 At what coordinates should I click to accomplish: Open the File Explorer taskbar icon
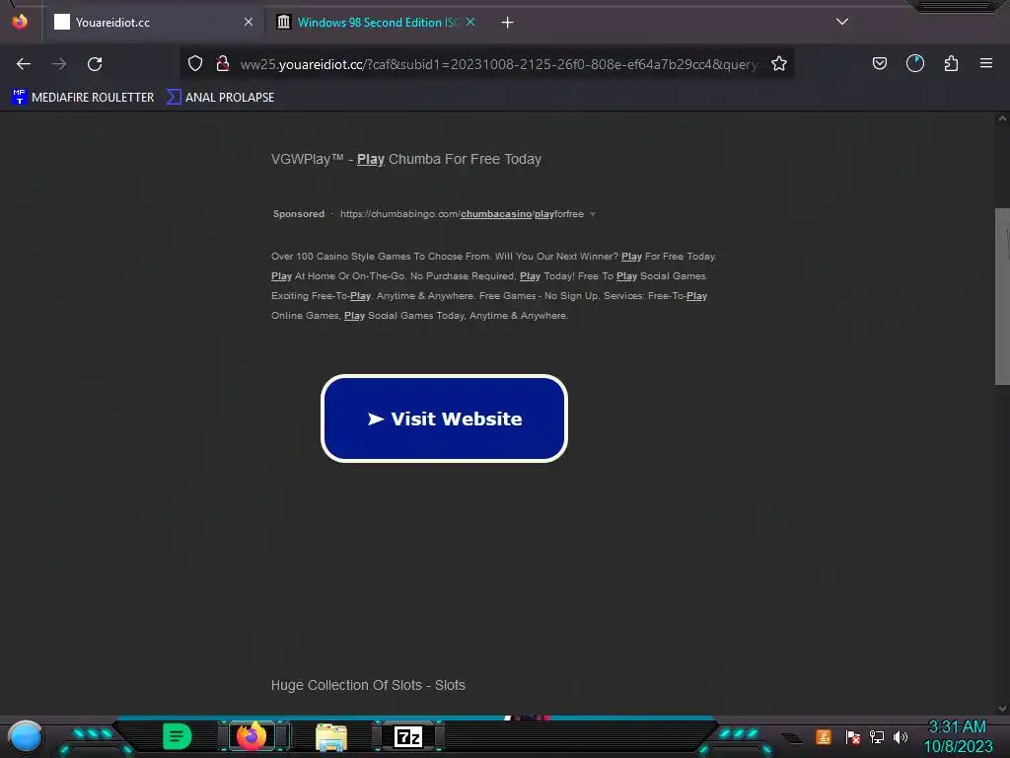(331, 737)
